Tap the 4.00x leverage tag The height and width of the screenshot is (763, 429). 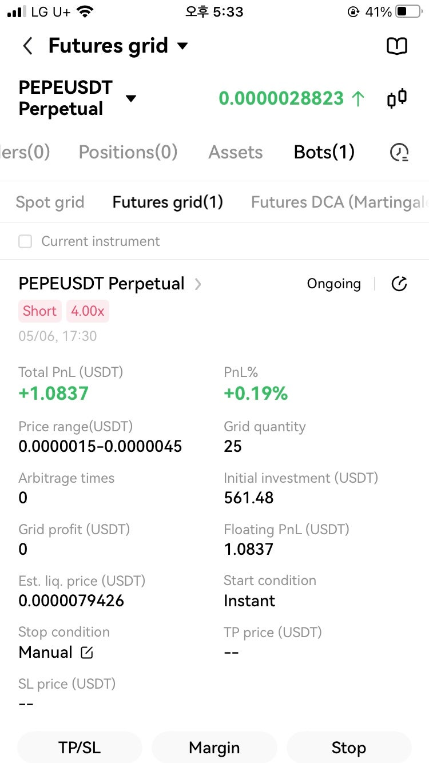coord(88,311)
